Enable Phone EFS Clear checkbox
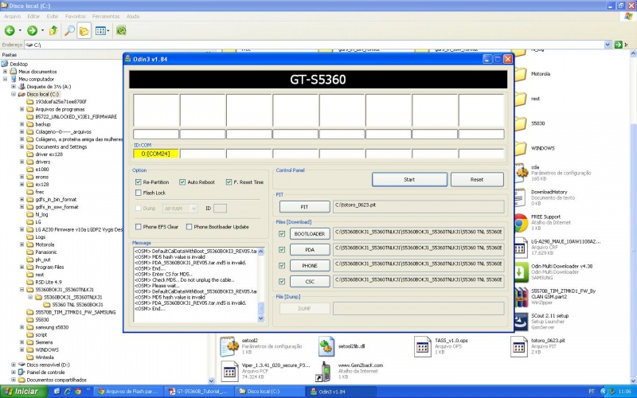The image size is (637, 398). (138, 227)
